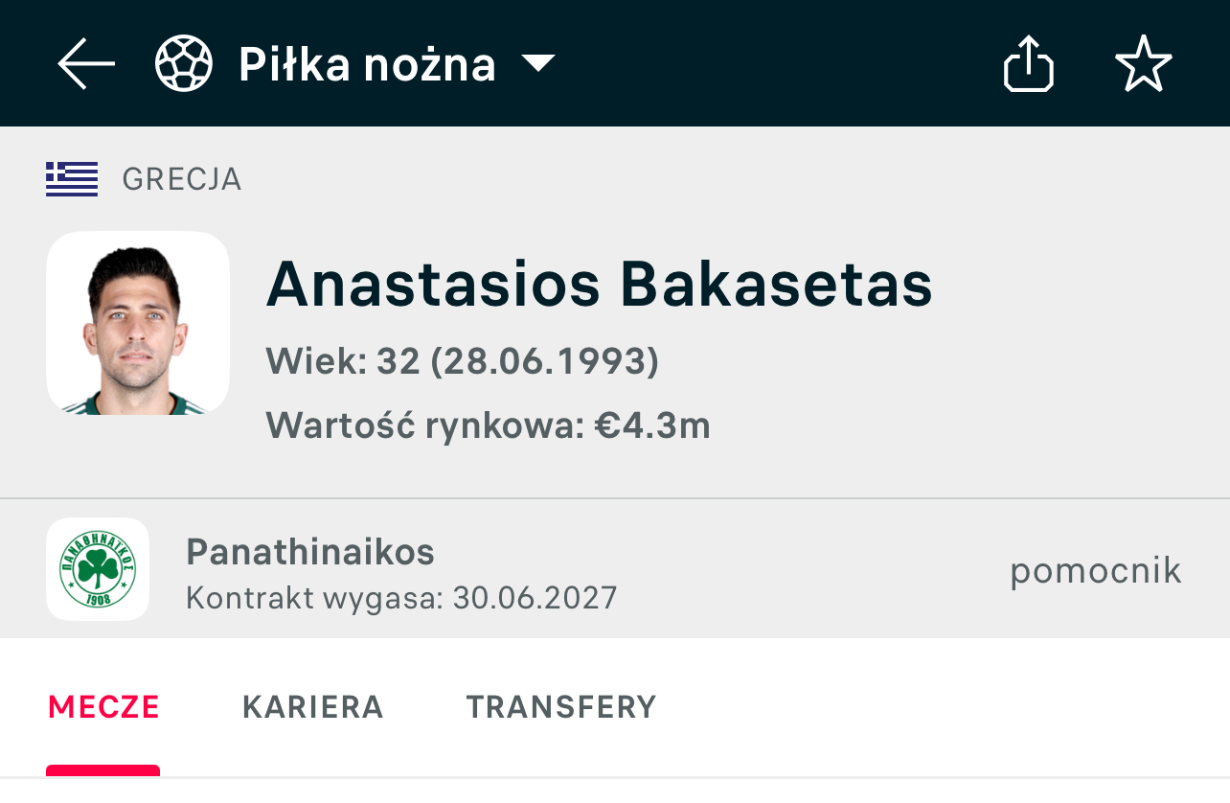This screenshot has width=1230, height=803.
Task: Open the Panathinaikos club crest
Action: pyautogui.click(x=98, y=569)
